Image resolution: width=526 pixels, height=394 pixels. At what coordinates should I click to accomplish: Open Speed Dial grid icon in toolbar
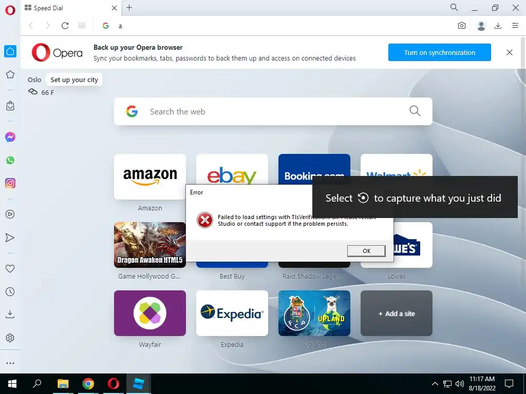[82, 26]
